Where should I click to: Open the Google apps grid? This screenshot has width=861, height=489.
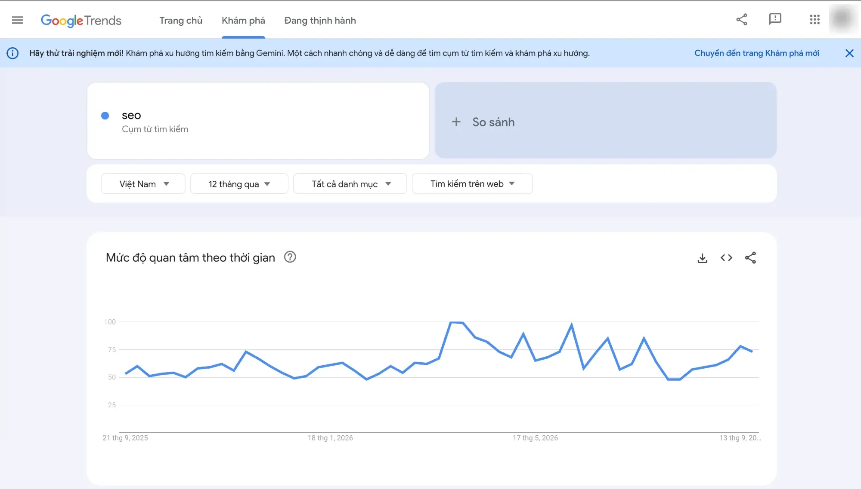click(815, 19)
